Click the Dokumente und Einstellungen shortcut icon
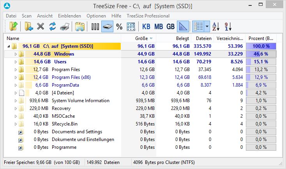 (x=21, y=140)
